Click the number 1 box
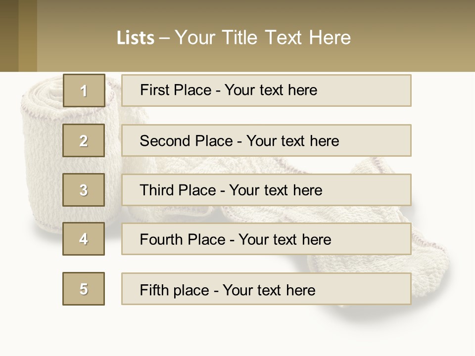 coord(84,90)
